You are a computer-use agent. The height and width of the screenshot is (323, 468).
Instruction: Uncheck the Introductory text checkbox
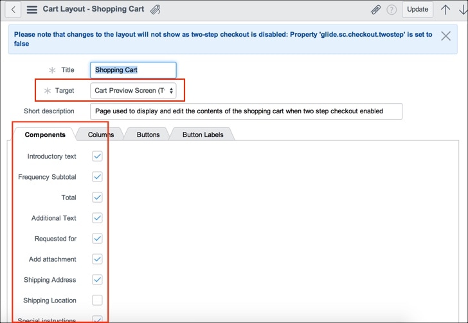coord(97,156)
